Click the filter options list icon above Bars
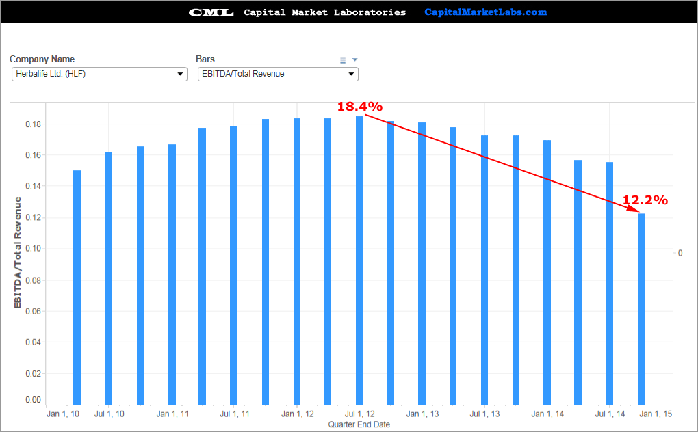698x432 pixels. pyautogui.click(x=343, y=60)
